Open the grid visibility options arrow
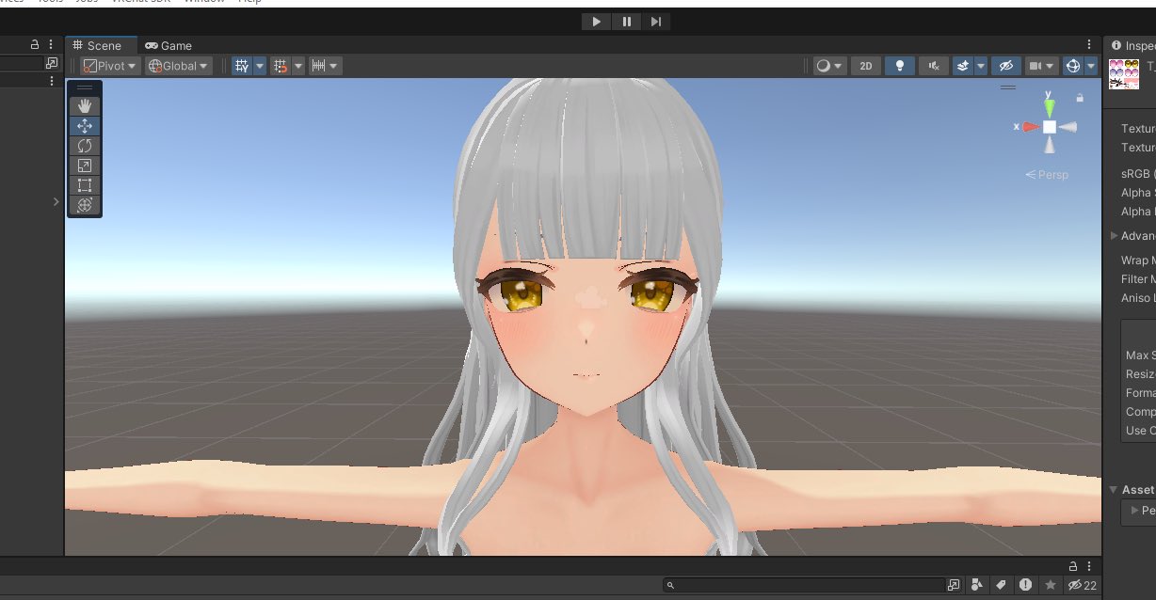The width and height of the screenshot is (1156, 600). pos(260,66)
